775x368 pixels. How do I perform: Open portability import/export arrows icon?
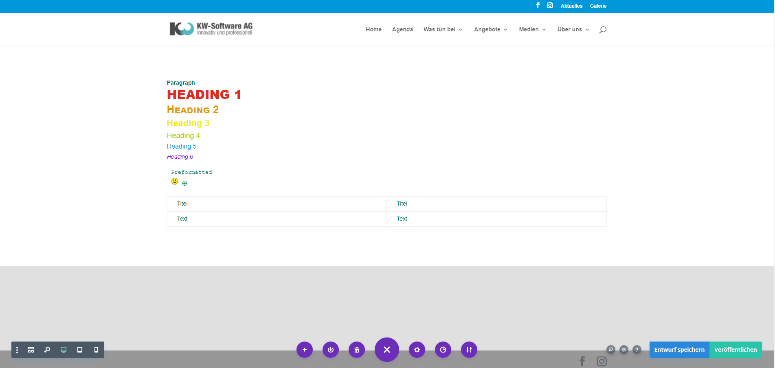coord(469,350)
